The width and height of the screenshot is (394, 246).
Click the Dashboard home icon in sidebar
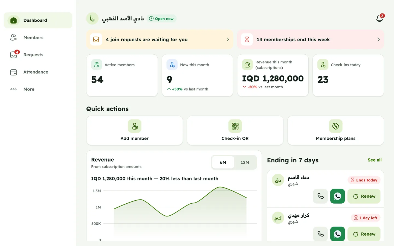[13, 20]
